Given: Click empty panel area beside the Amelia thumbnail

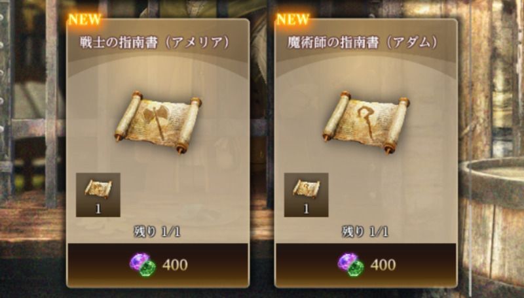Looking at the screenshot, I should [184, 195].
